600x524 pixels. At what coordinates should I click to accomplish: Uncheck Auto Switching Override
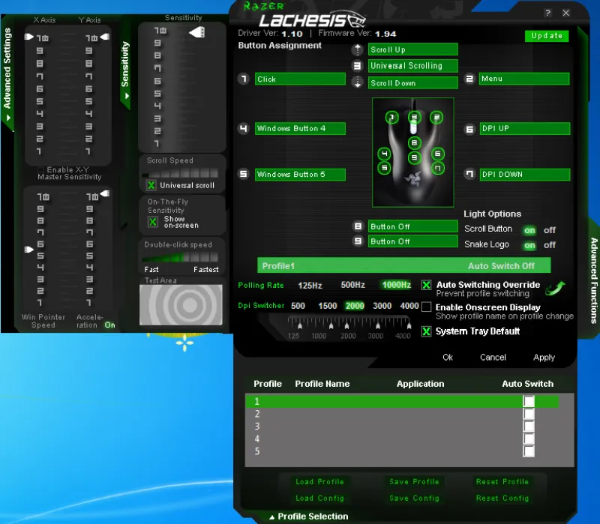click(426, 285)
